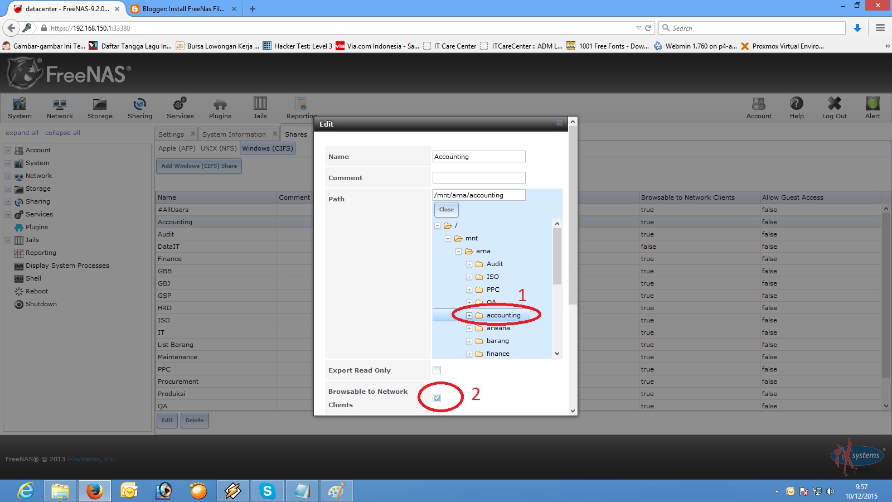Expand the Storage node in sidebar

tap(8, 189)
